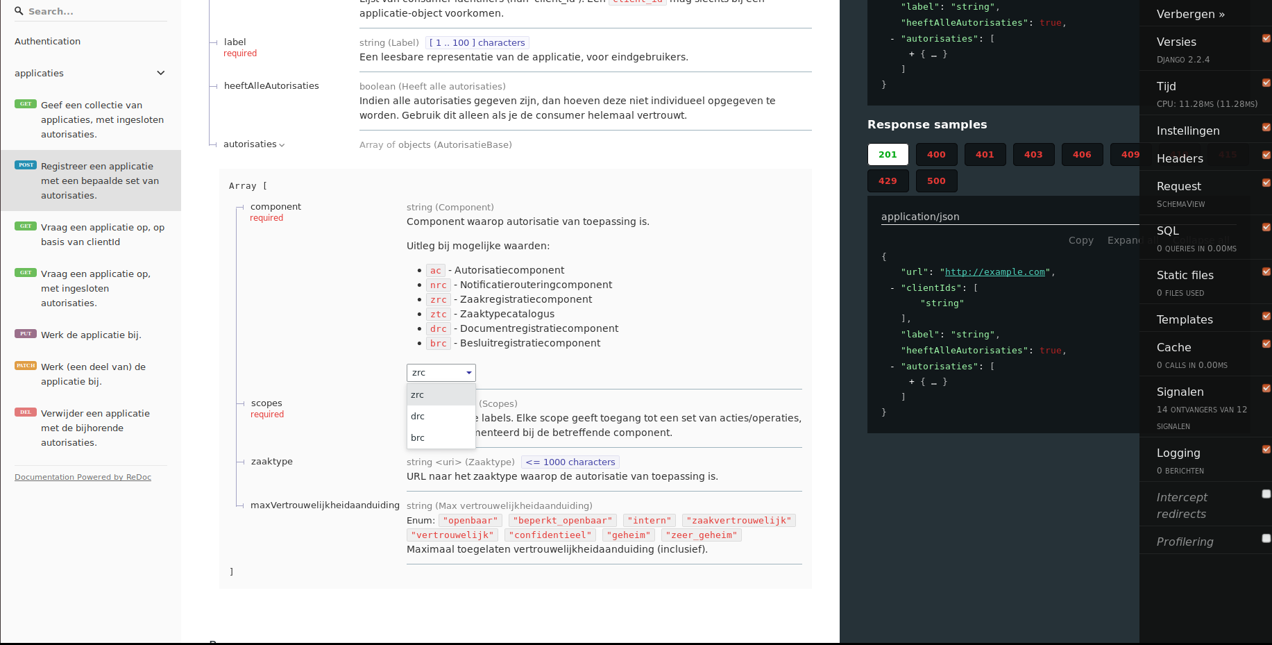
Task: Disable the Signalen debug panel
Action: [1266, 388]
